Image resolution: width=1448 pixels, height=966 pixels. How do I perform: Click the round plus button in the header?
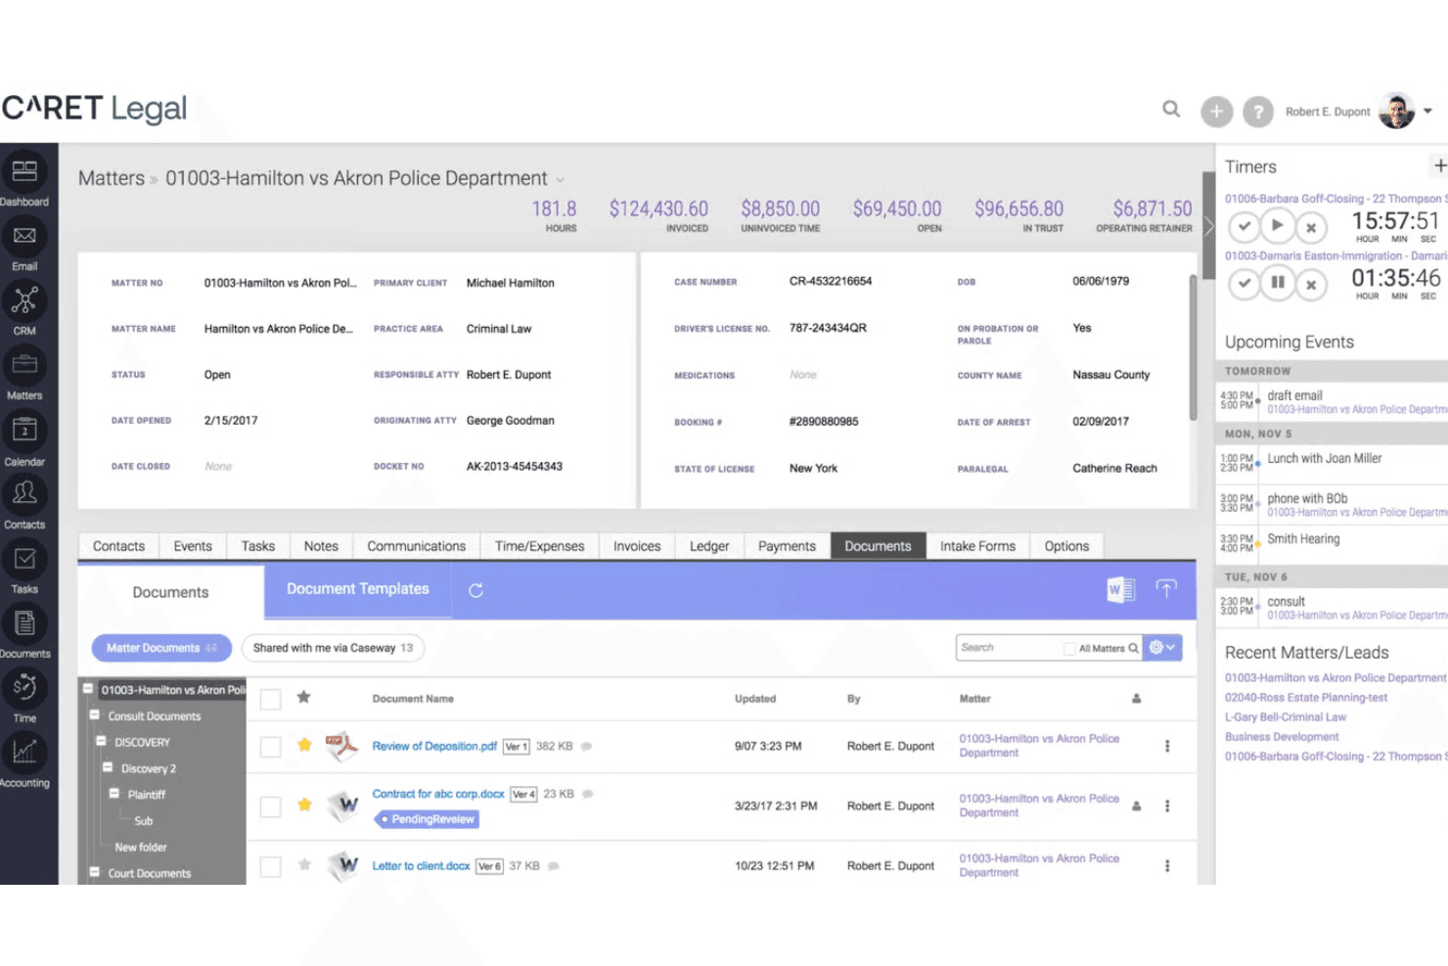[x=1216, y=112]
